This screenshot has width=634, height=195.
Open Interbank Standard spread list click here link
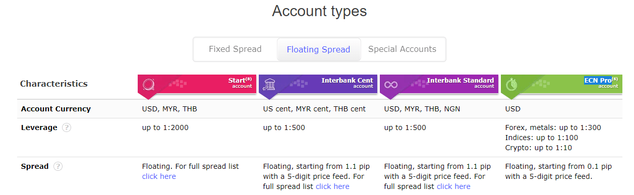point(453,186)
